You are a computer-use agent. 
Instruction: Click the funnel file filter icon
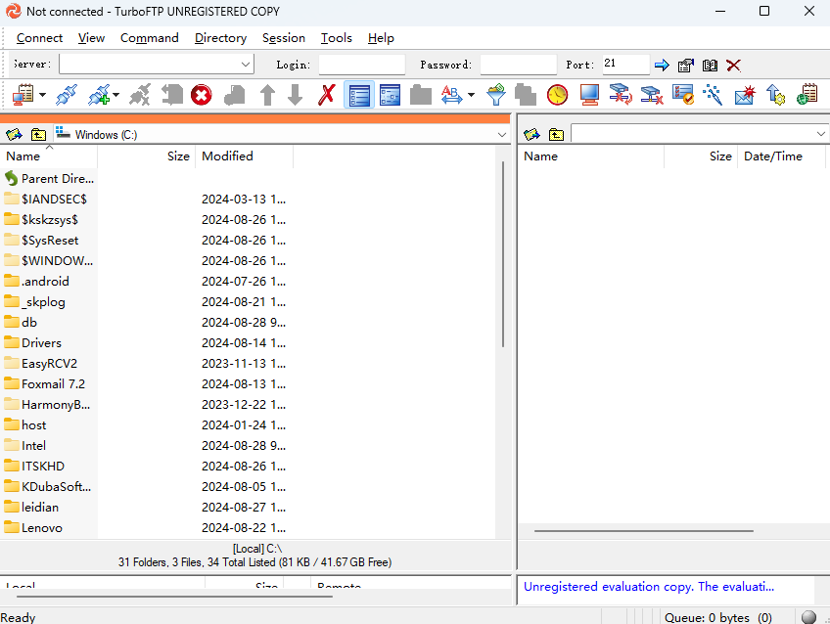(x=496, y=95)
